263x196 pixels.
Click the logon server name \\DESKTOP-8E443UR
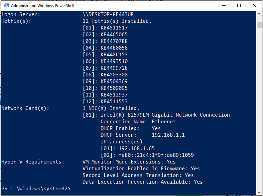click(108, 14)
